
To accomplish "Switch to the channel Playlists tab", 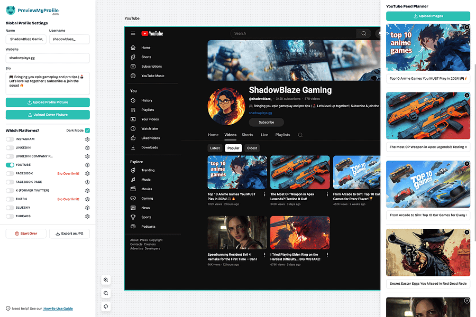I will click(282, 135).
